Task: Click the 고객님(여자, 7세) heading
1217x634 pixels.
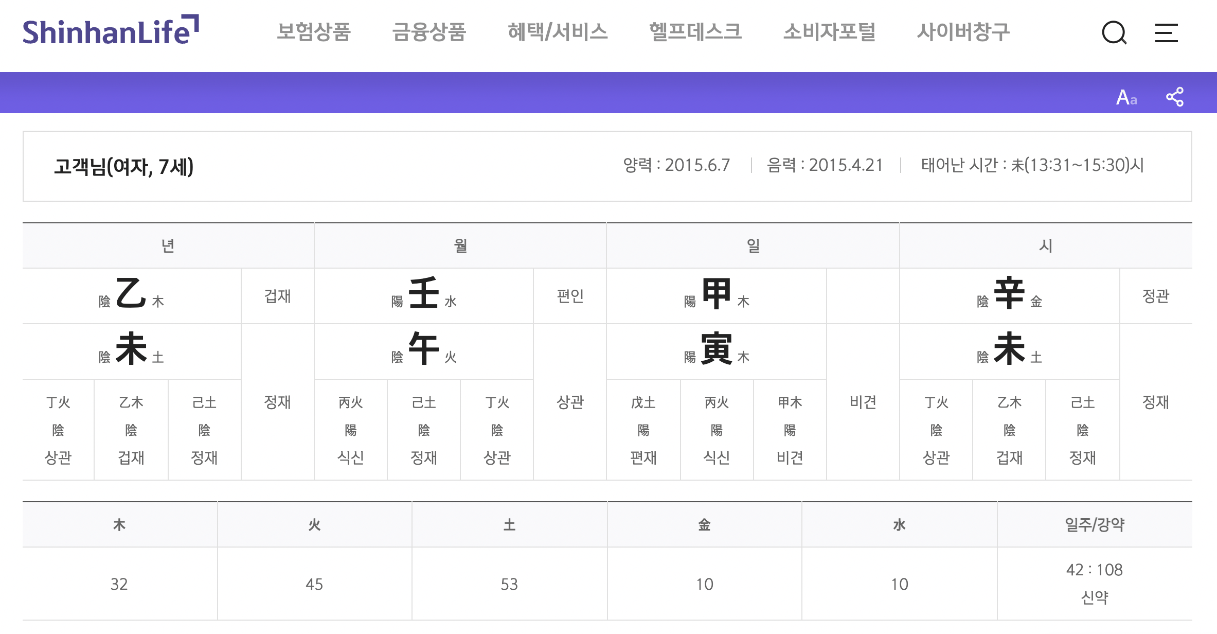Action: click(x=123, y=167)
